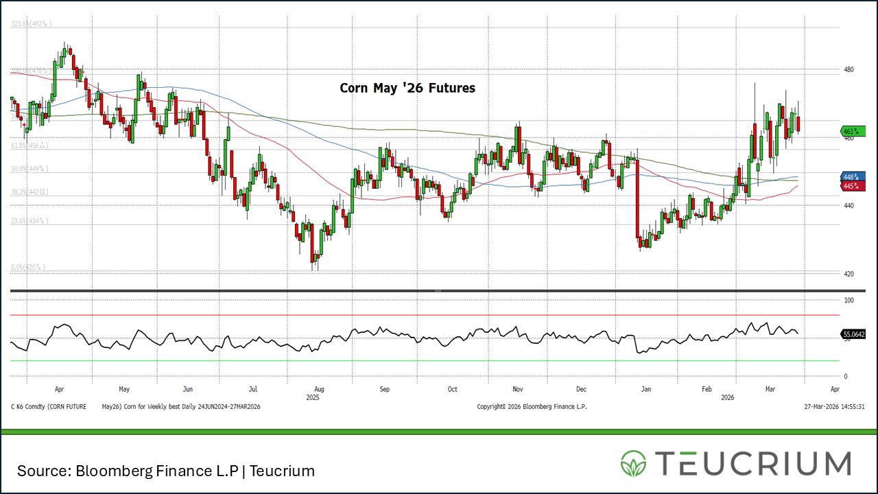
Task: Click the Teucrium leaf logo icon
Action: click(x=634, y=464)
